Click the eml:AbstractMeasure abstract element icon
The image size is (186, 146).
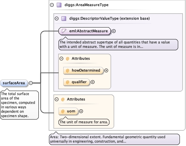[64, 31]
